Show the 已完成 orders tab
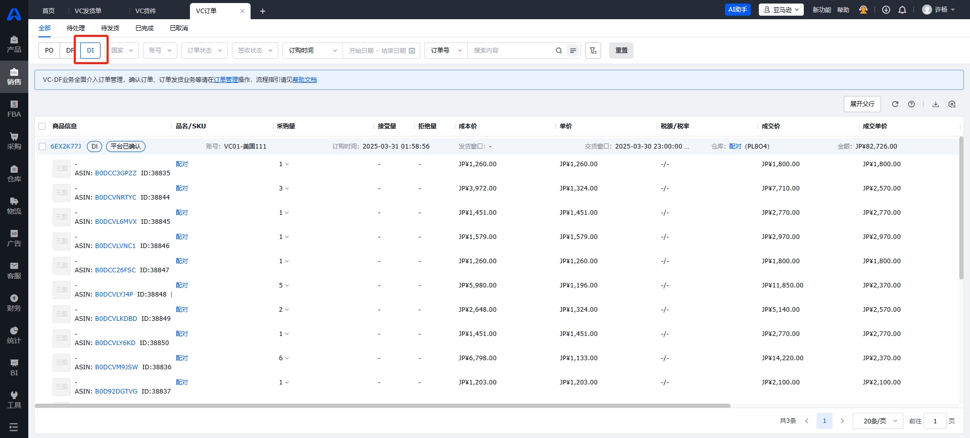 144,28
